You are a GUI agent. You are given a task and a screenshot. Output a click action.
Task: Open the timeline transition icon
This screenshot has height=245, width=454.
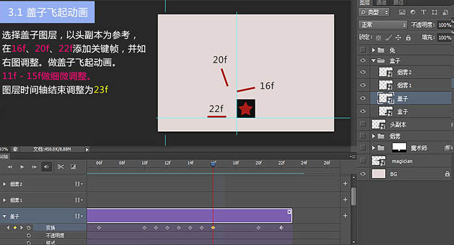coord(73,167)
